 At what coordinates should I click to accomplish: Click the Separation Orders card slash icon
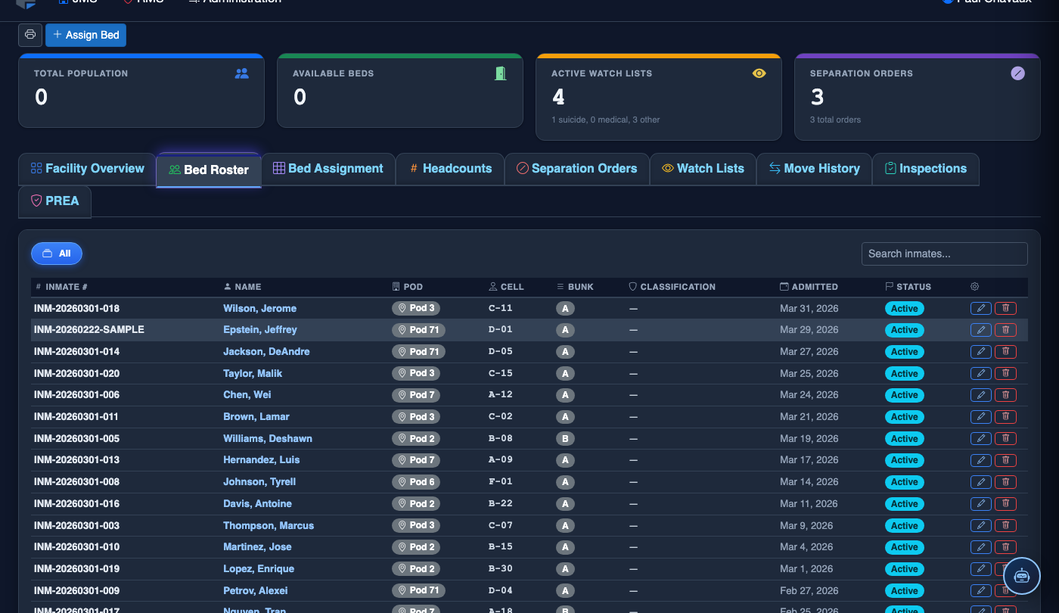(x=1018, y=73)
